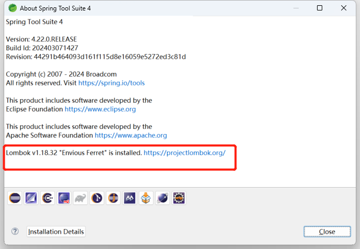Image resolution: width=360 pixels, height=249 pixels.
Task: Open the https://www.eclipse.org link
Action: coord(100,109)
